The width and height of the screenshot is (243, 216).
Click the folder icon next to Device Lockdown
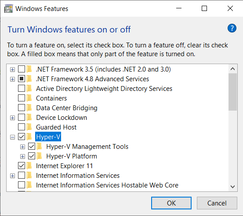tap(29, 118)
